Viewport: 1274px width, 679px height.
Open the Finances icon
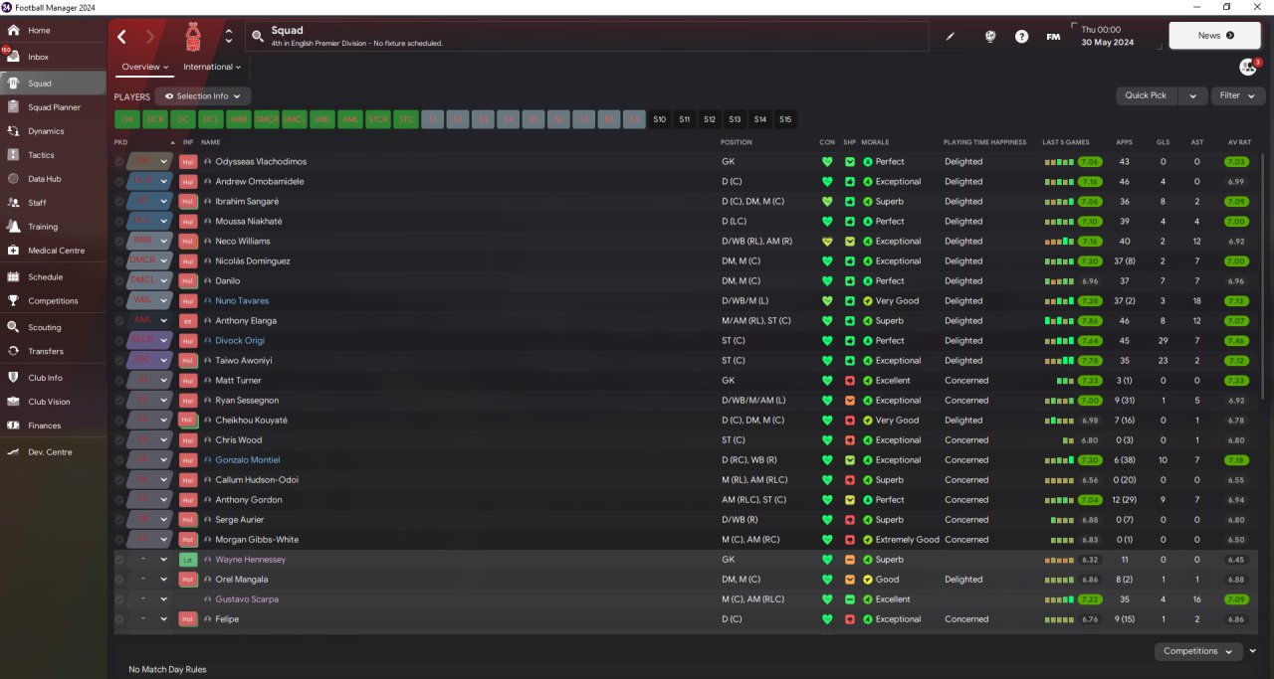13,425
